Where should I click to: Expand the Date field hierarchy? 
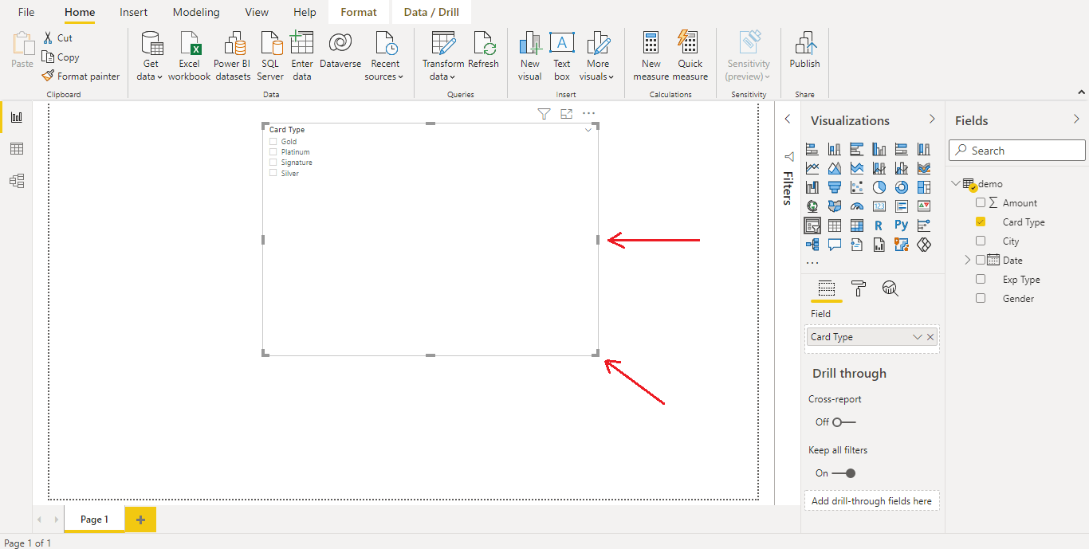click(968, 261)
